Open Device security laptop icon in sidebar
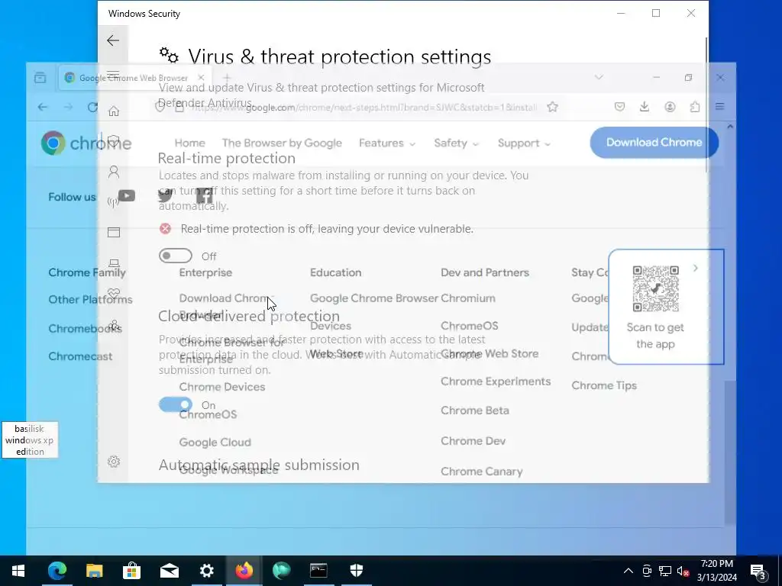Screen dimensions: 782x586 [x=114, y=262]
